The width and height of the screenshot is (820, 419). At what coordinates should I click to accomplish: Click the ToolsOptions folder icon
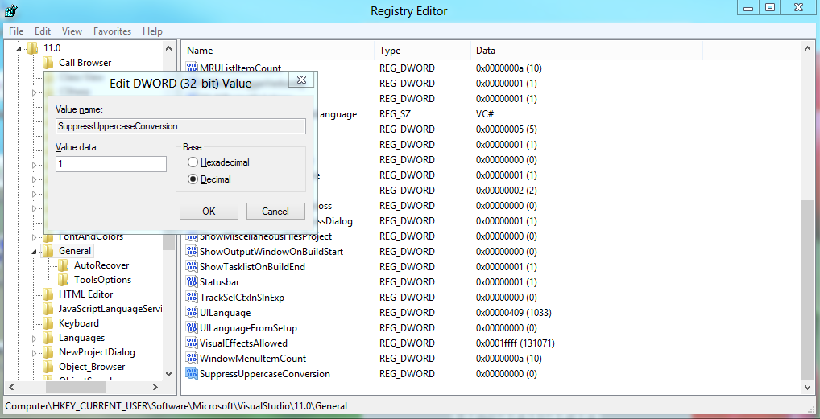[x=64, y=280]
